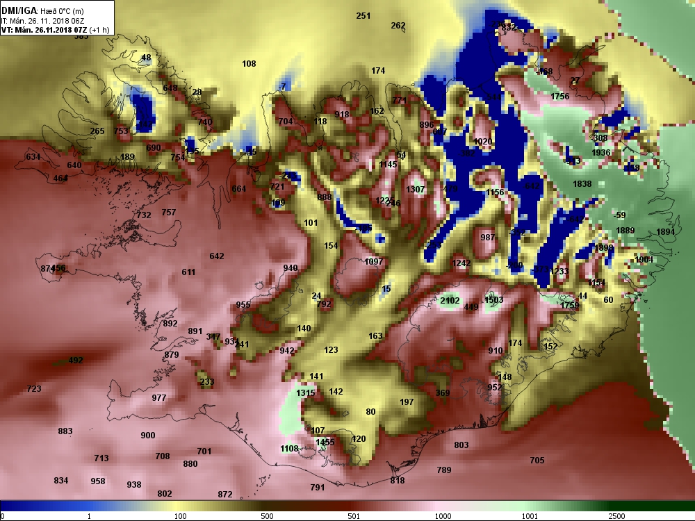Click the map value 251

363,15
